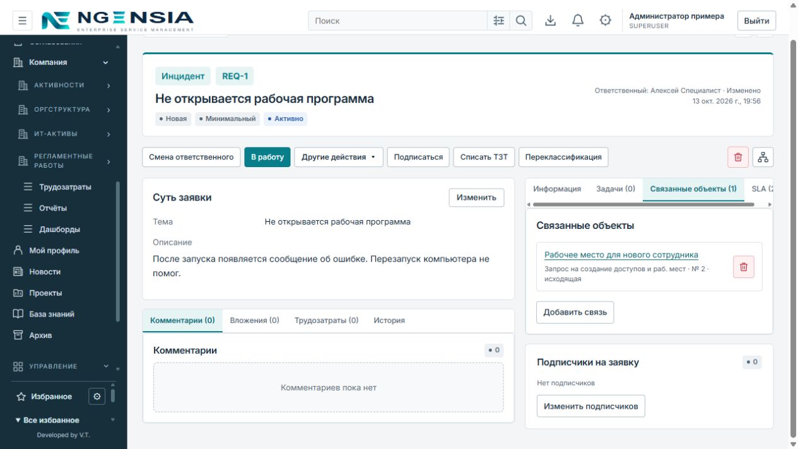Click the Списать ТЗТ button
Image resolution: width=798 pixels, height=449 pixels.
(x=484, y=157)
